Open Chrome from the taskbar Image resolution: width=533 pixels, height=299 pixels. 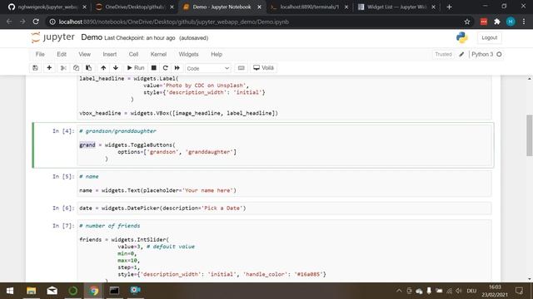(94, 291)
